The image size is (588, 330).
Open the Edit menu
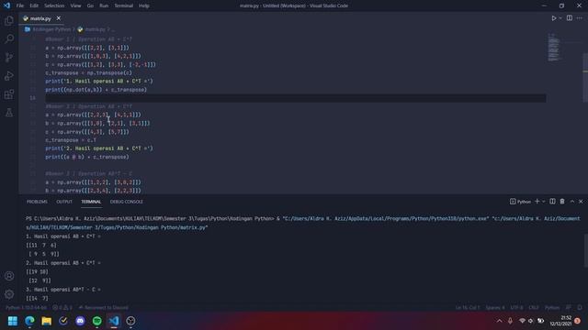pyautogui.click(x=34, y=5)
